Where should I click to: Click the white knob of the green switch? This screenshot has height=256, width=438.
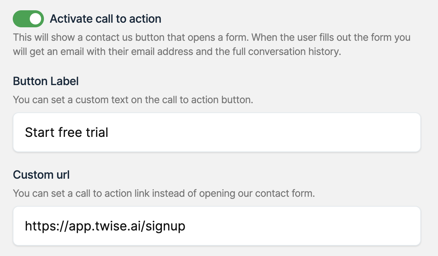point(35,19)
